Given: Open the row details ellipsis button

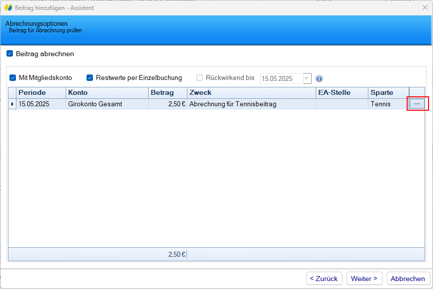Looking at the screenshot, I should point(417,104).
